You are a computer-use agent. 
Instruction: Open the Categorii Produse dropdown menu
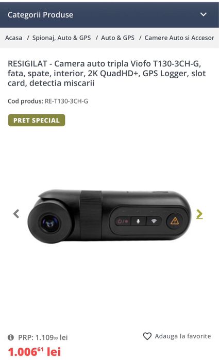click(x=109, y=15)
